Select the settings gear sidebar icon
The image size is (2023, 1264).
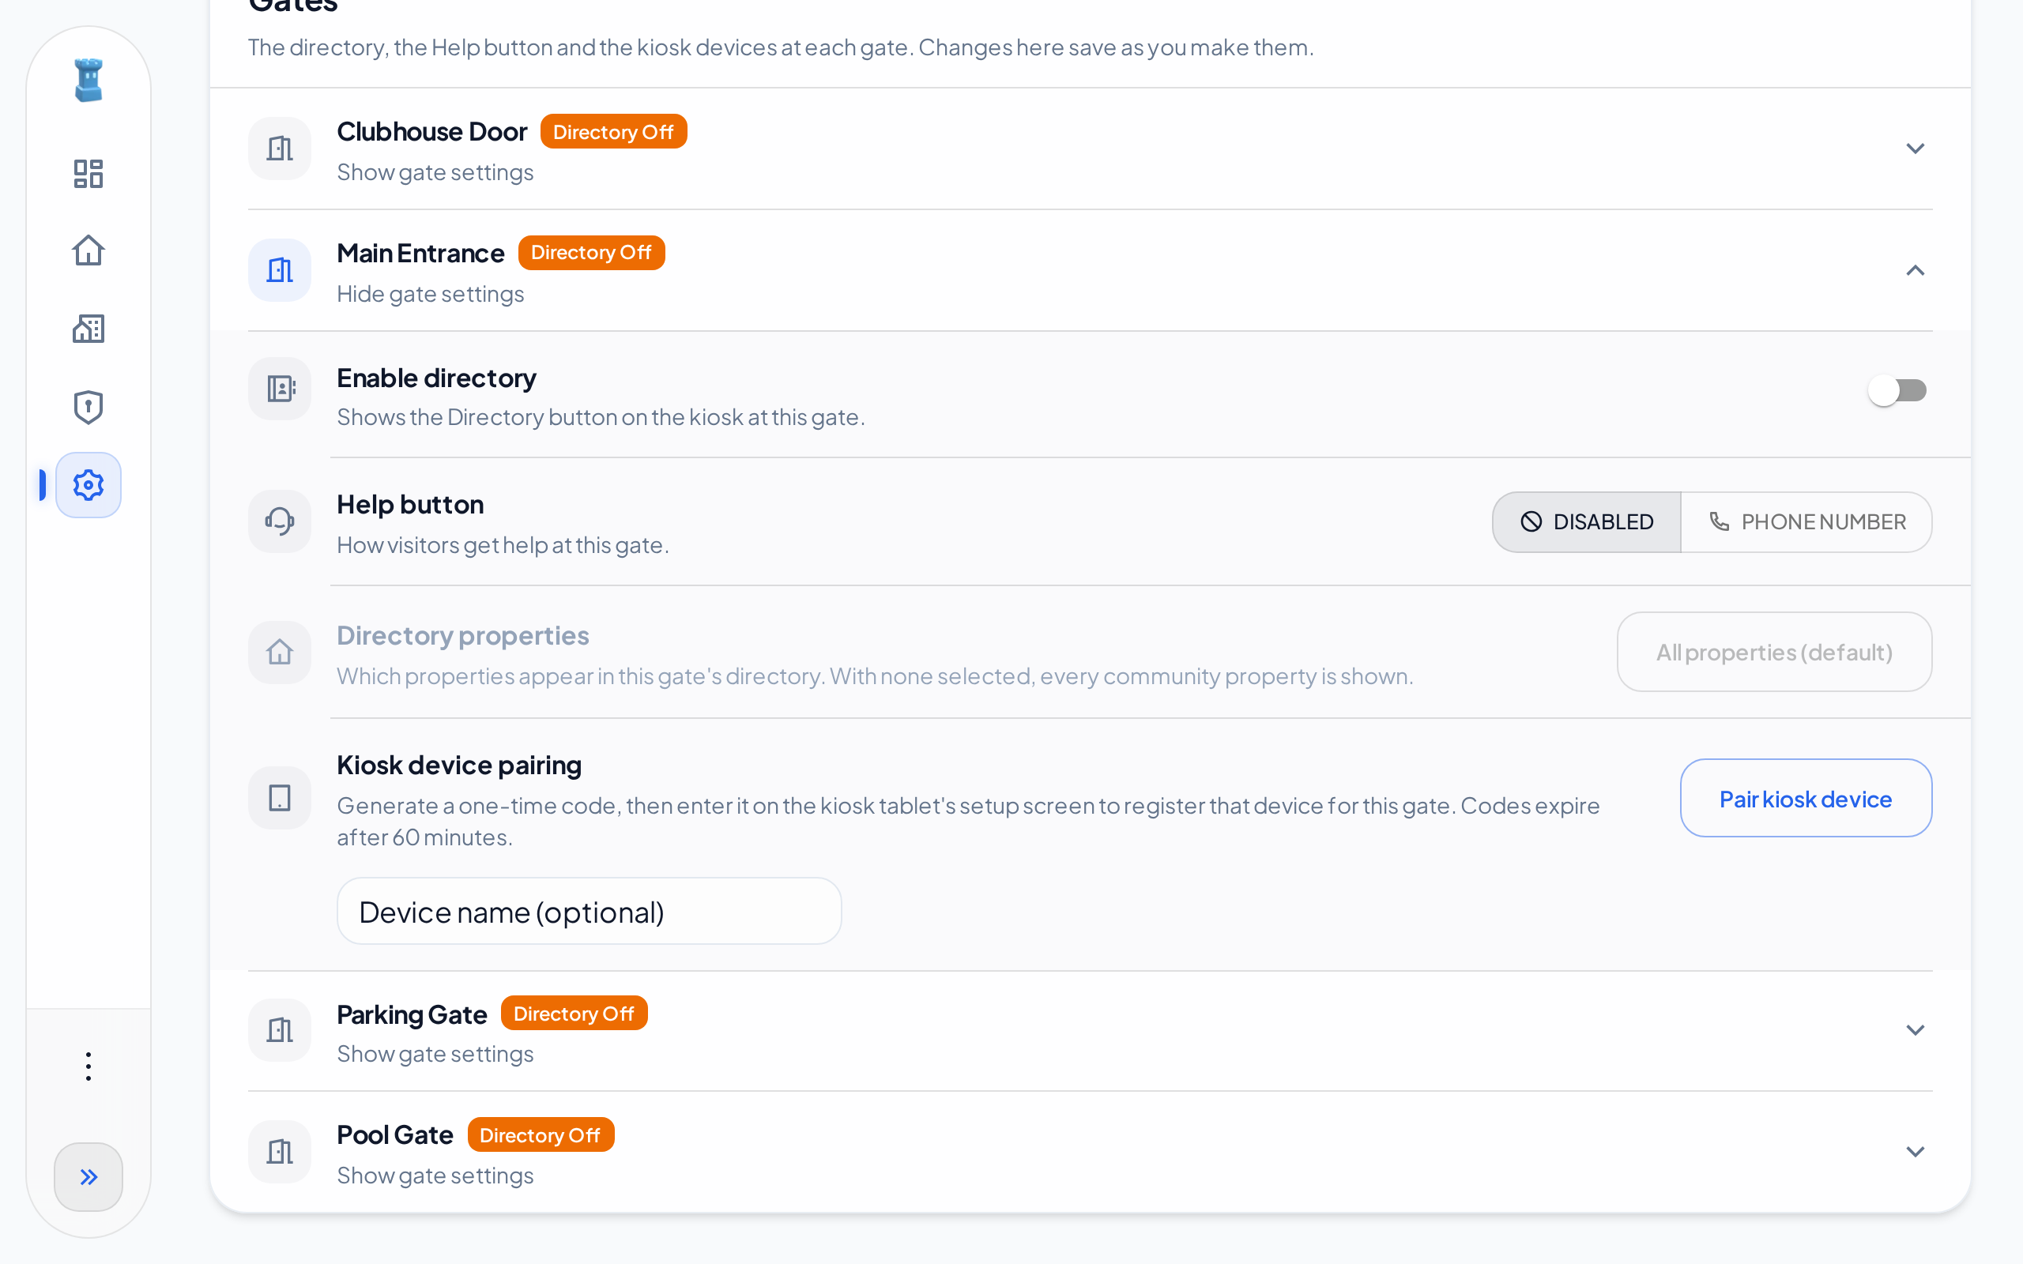click(89, 485)
